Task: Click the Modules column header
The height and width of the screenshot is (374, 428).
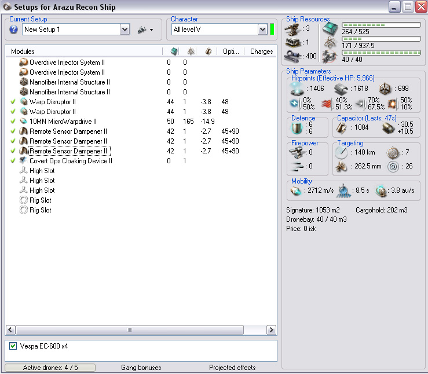Action: (23, 52)
